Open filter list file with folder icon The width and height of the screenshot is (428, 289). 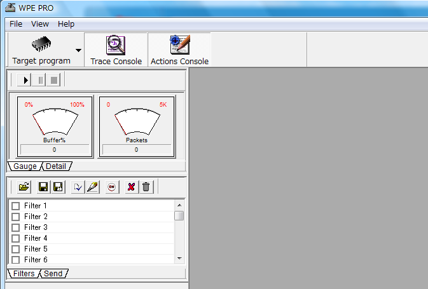pos(24,187)
